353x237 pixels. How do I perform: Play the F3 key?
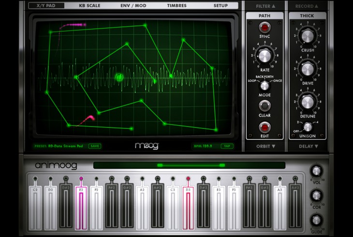[x=234, y=207]
